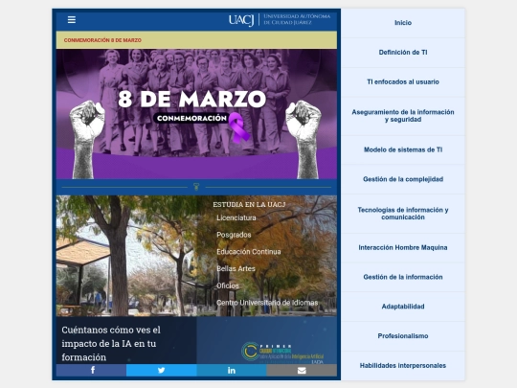Click the Estudia en la UACJ heading

[249, 205]
